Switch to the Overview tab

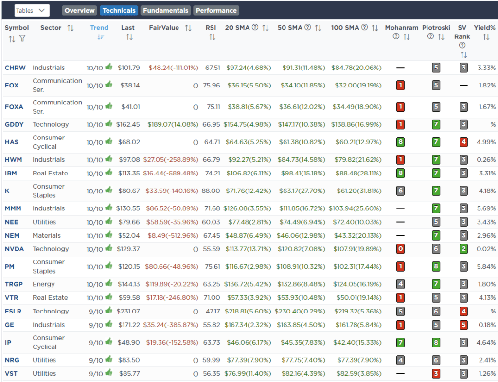point(79,11)
